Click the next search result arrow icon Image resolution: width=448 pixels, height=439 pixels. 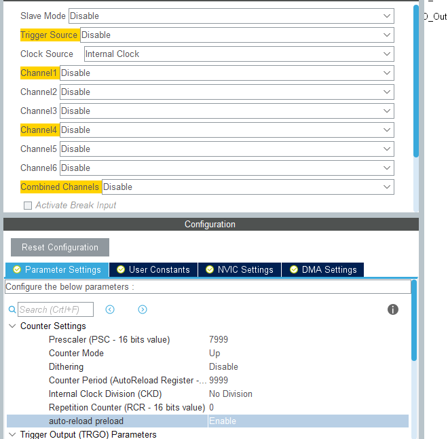pyautogui.click(x=143, y=309)
